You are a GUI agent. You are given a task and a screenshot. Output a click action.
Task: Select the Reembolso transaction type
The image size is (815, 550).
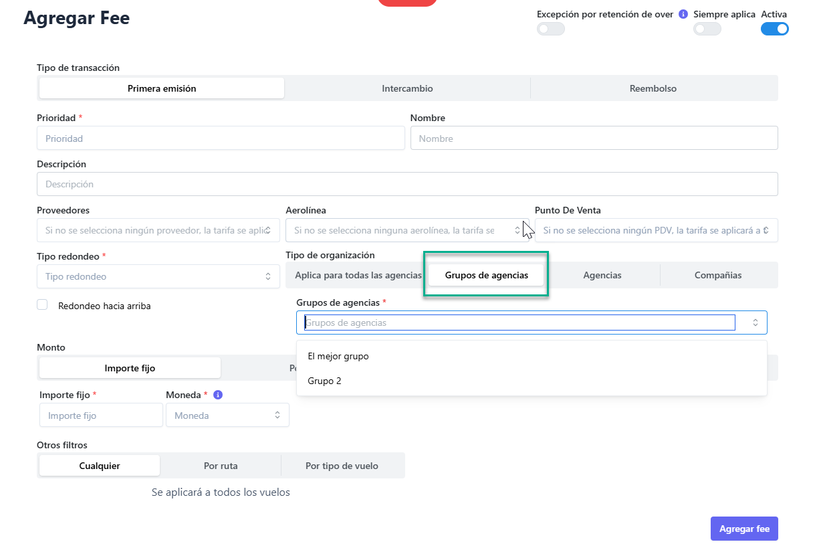[x=653, y=88]
